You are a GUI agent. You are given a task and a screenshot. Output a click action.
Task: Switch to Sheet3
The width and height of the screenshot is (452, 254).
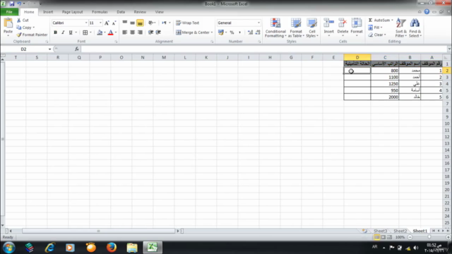click(x=380, y=231)
